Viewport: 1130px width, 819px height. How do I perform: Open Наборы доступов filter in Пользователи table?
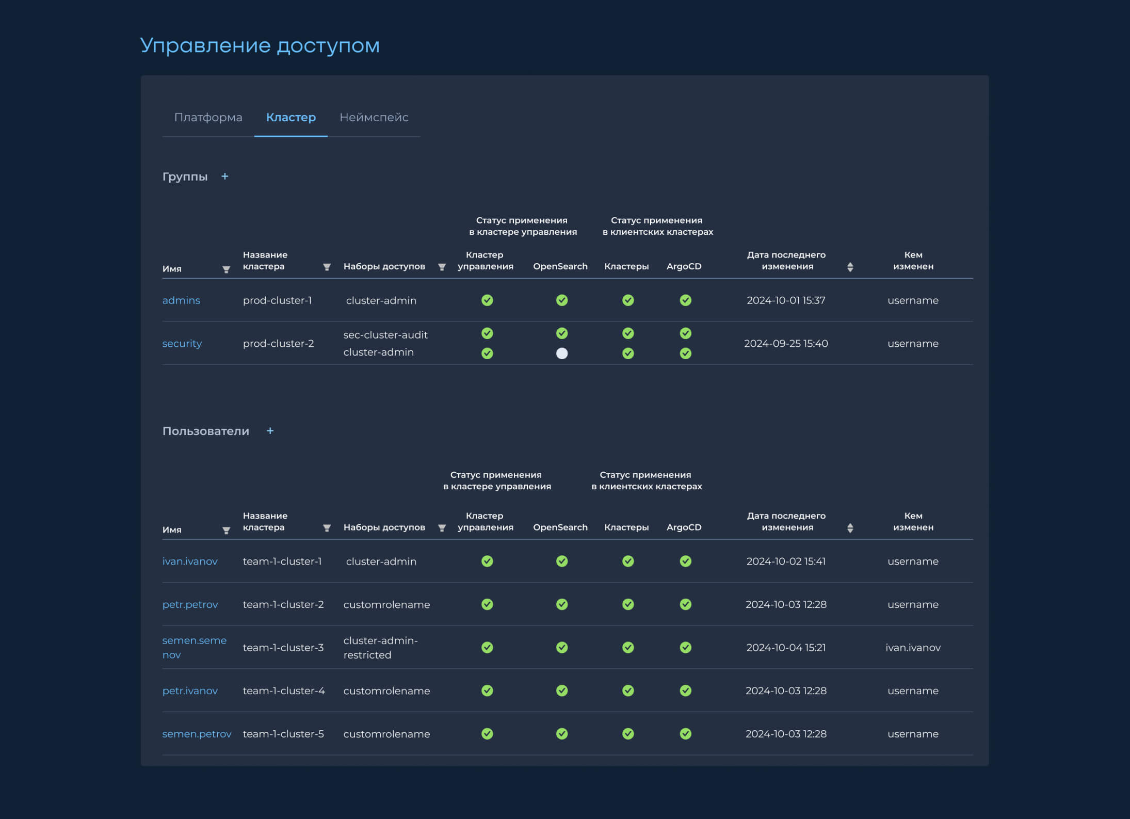pyautogui.click(x=442, y=528)
